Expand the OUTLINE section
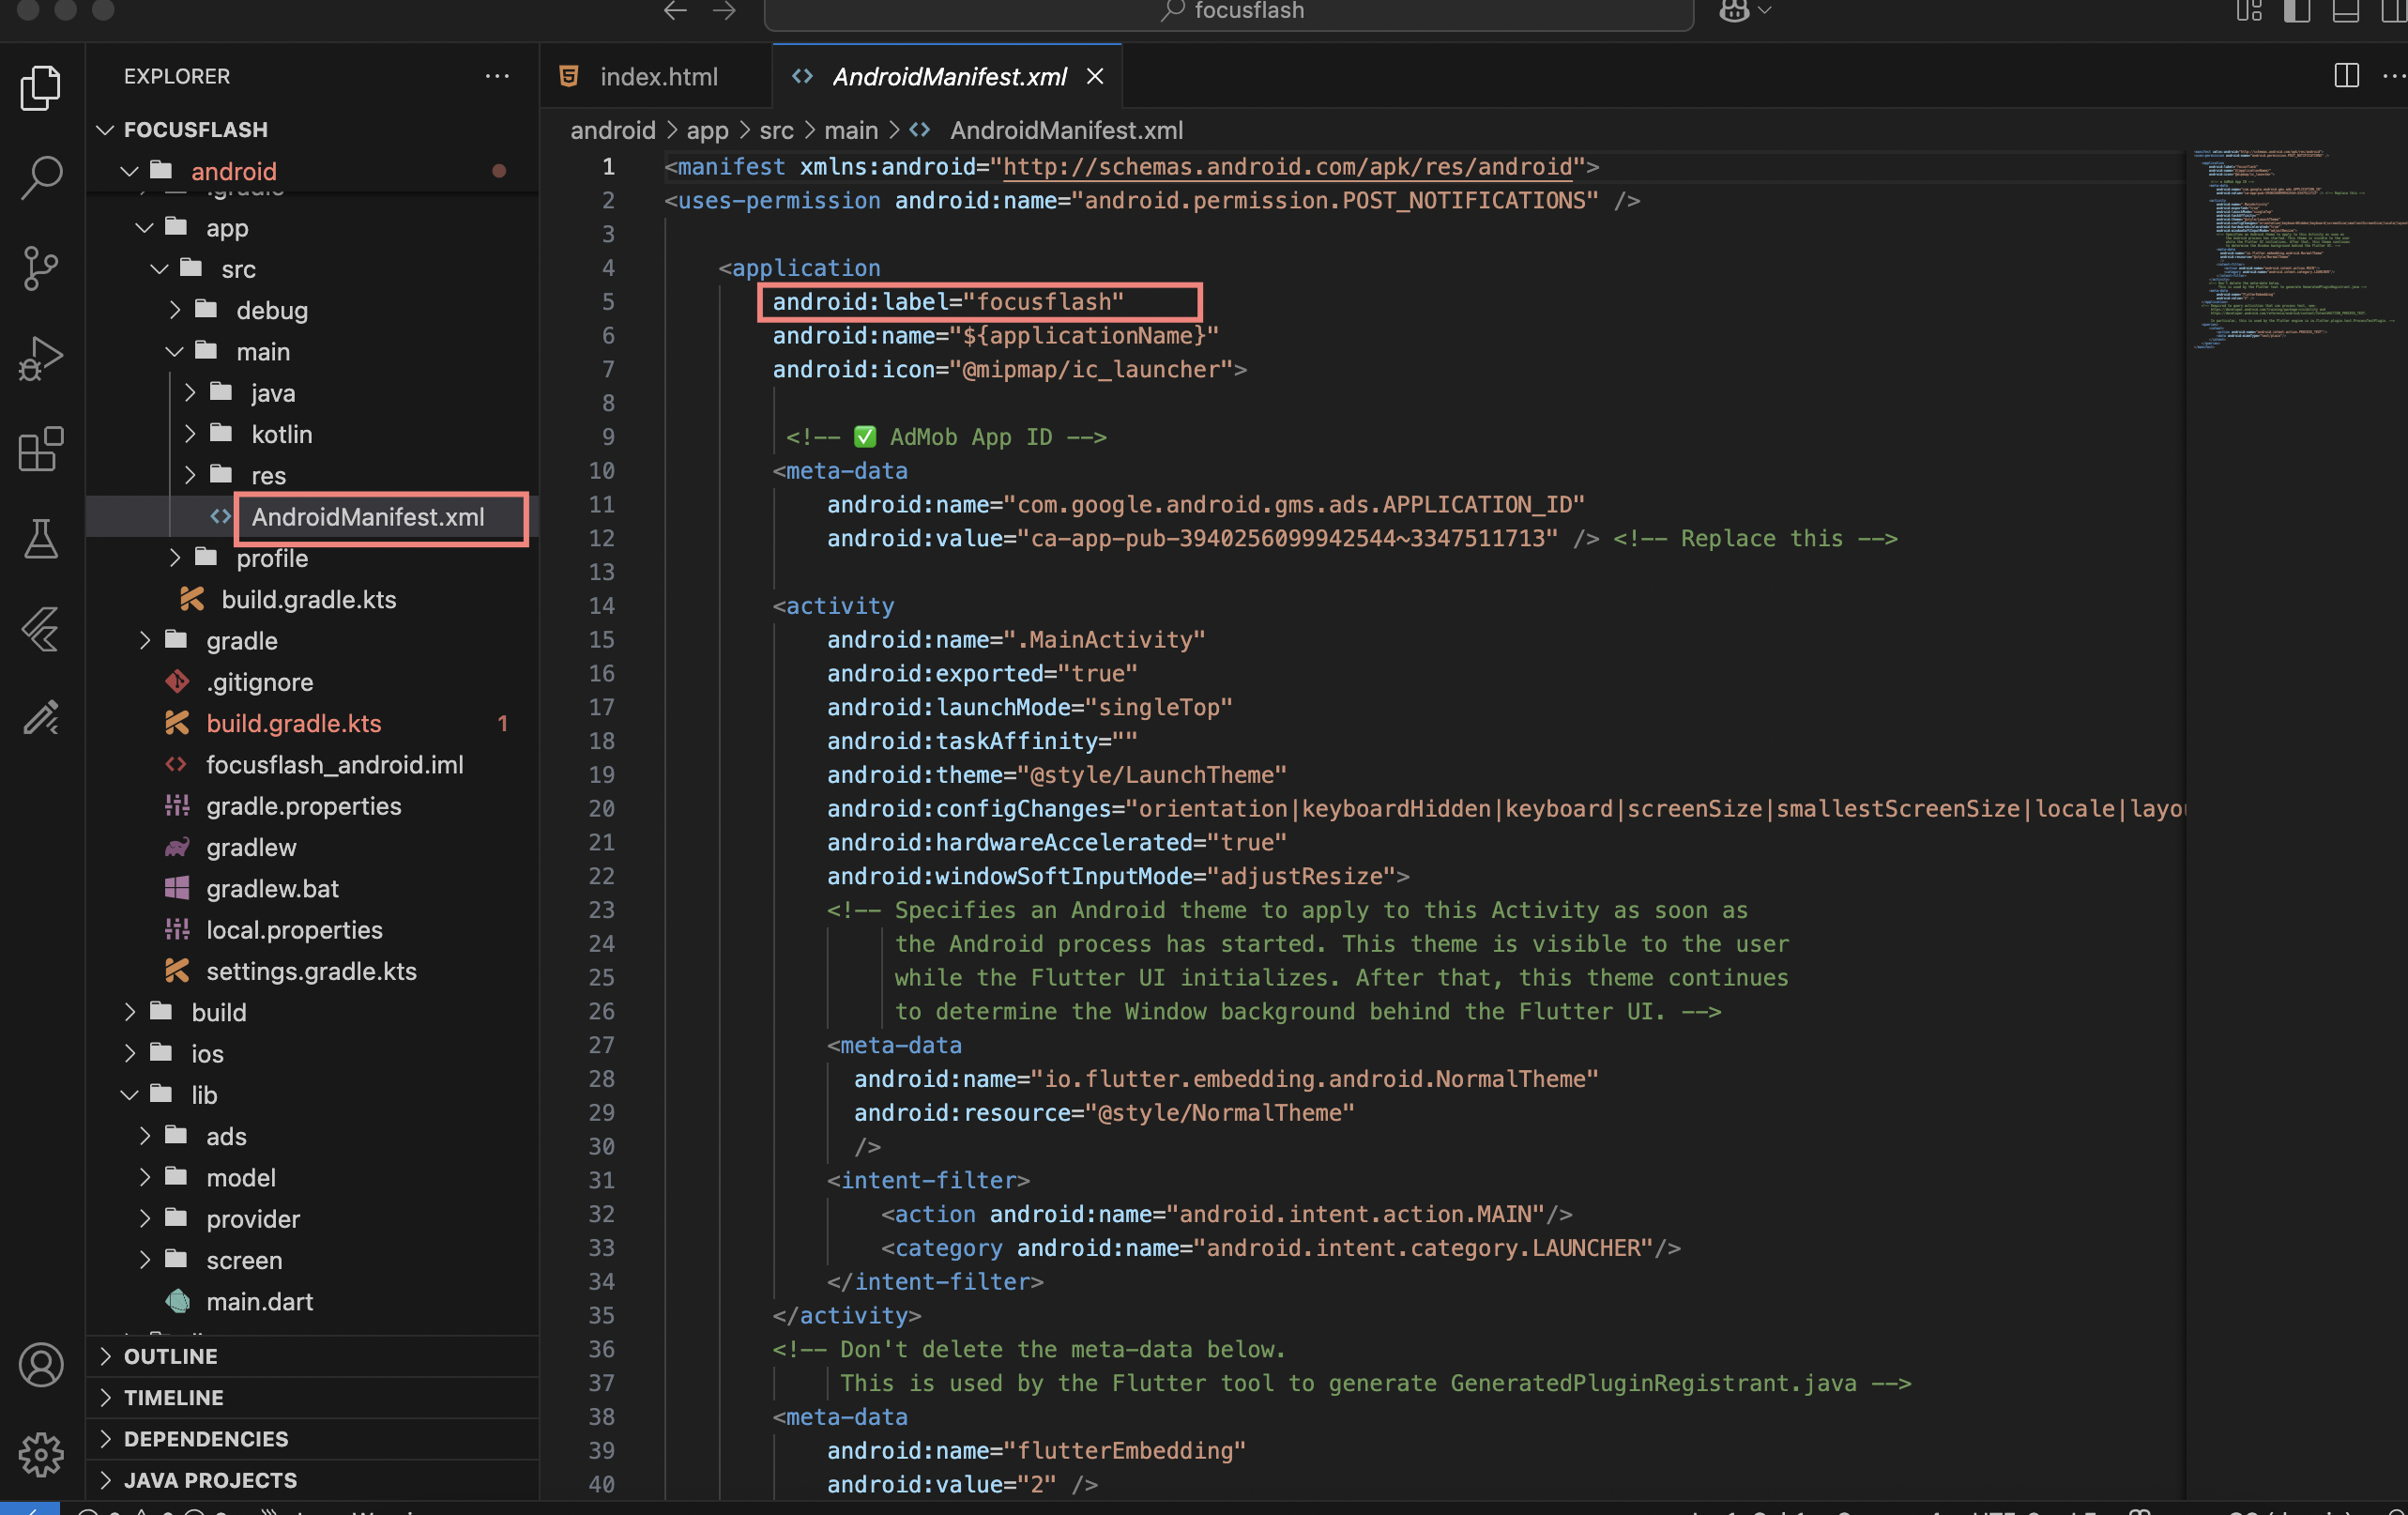The width and height of the screenshot is (2408, 1515). [170, 1356]
